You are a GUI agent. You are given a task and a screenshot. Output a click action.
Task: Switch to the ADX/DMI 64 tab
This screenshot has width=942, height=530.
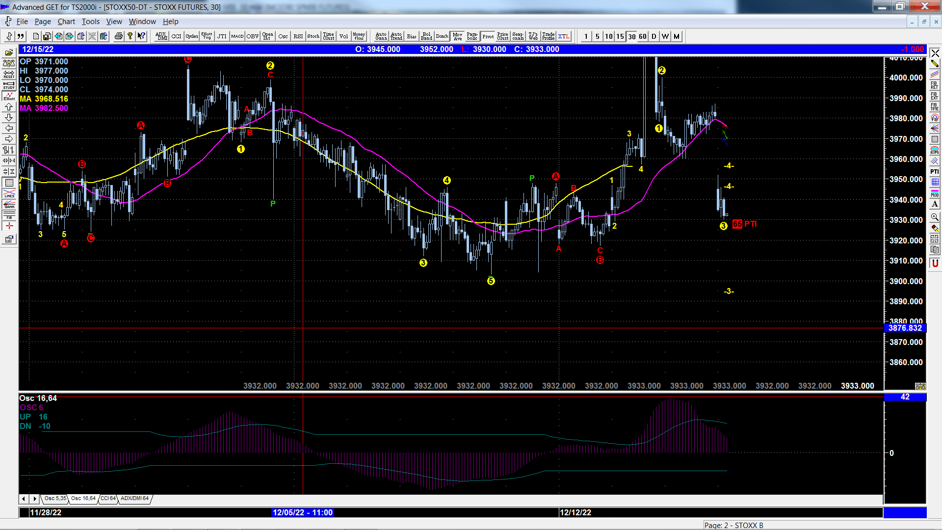coord(134,499)
